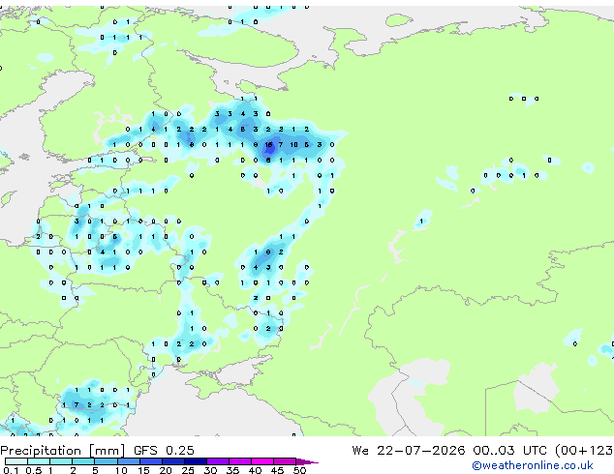
Task: Click the "25" legend scale label
Action: click(188, 470)
